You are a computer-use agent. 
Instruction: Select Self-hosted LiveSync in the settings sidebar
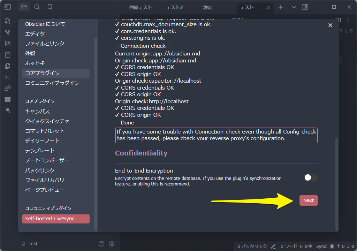[x=55, y=219]
